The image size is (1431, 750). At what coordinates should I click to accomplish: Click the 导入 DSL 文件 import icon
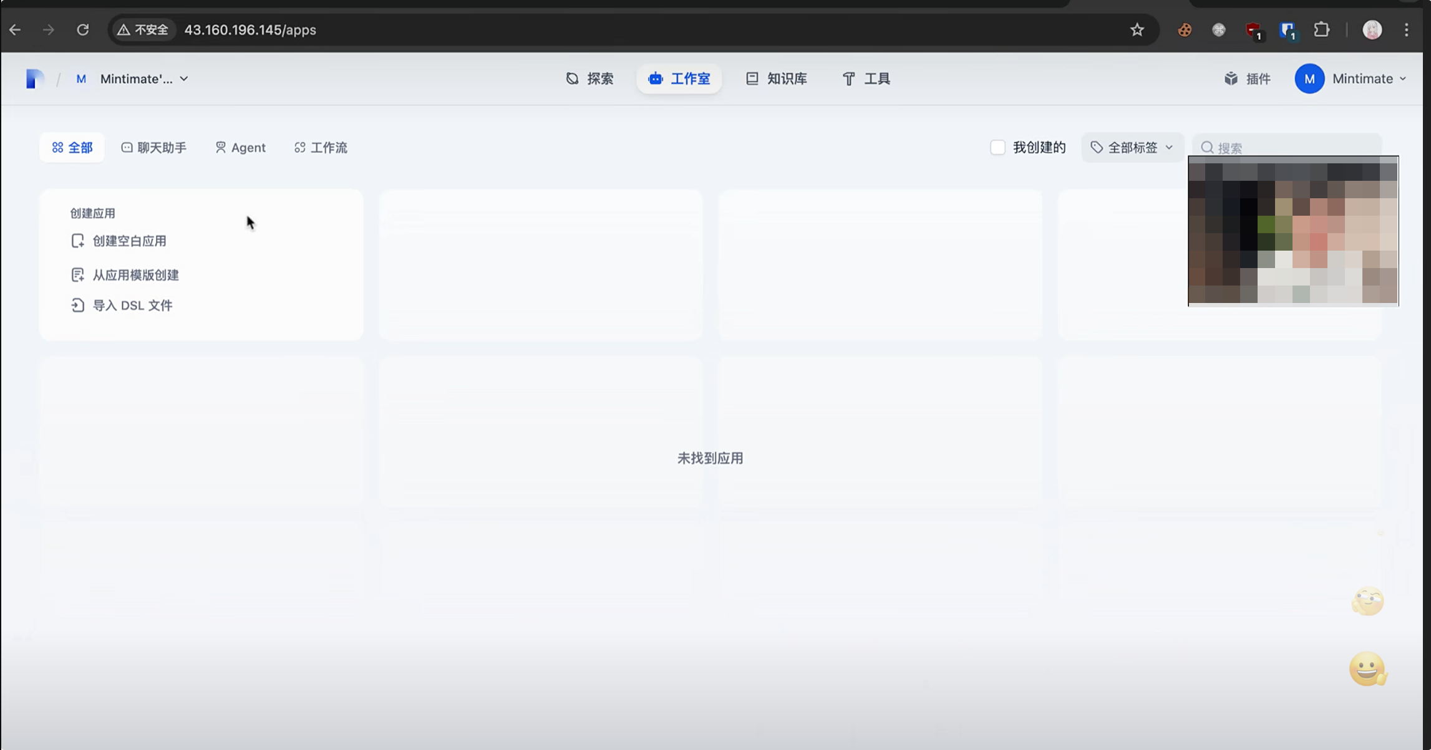pos(77,305)
